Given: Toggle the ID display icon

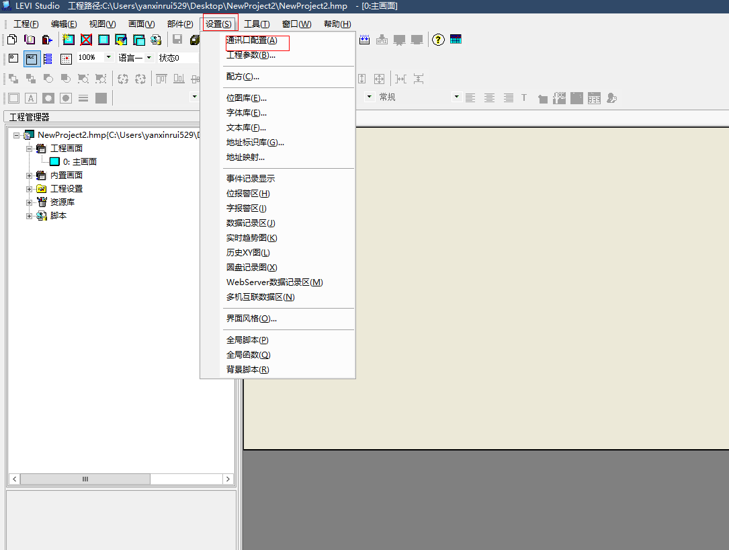Looking at the screenshot, I should click(x=13, y=58).
